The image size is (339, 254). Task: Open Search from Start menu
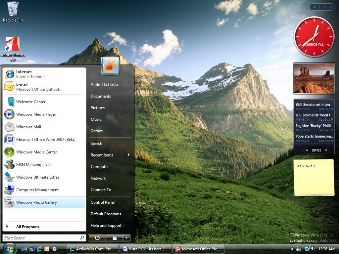110,144
